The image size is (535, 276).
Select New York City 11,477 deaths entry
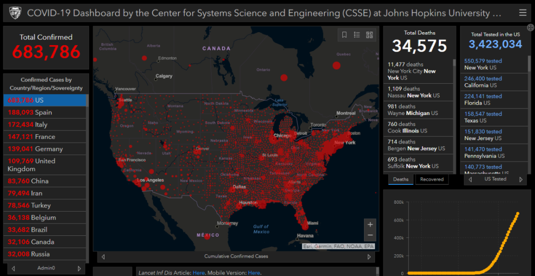[418, 71]
